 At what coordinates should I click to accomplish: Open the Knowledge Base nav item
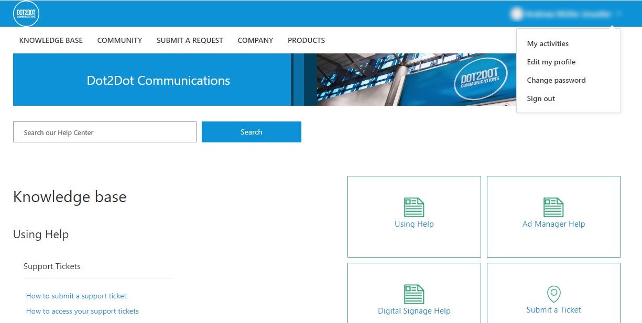point(51,40)
